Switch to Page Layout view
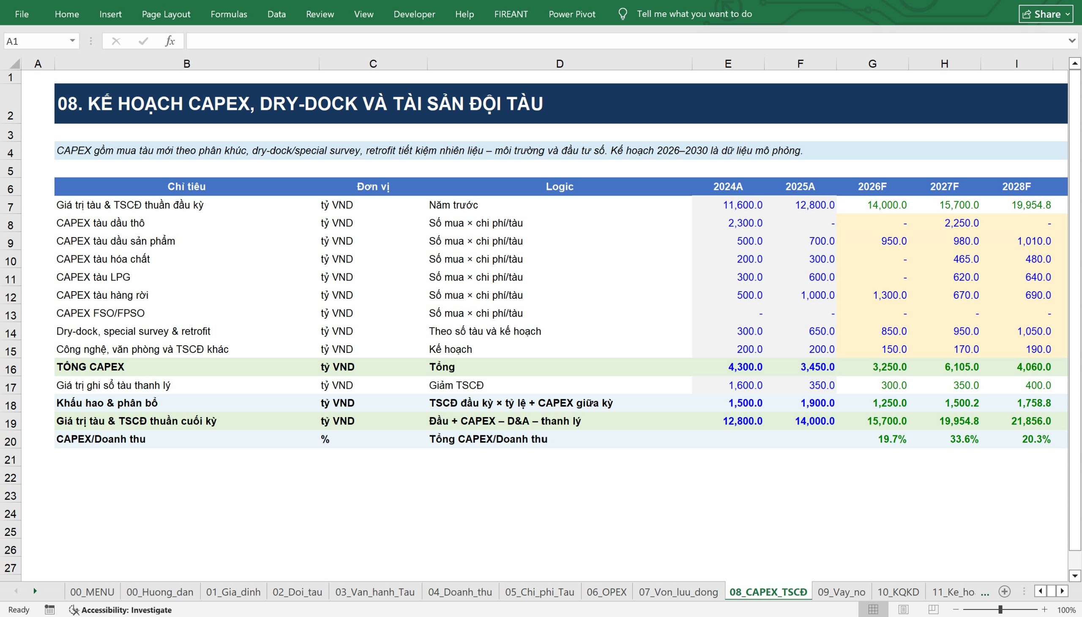 coord(903,610)
